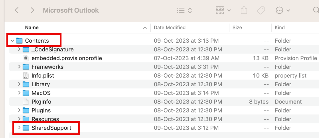
Task: Select the Info.plist file icon
Action: [x=26, y=76]
